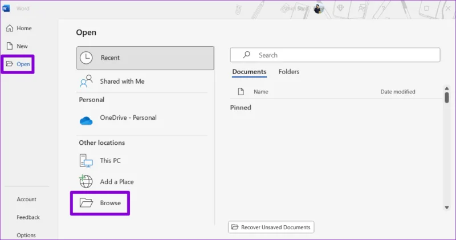456x240 pixels.
Task: Click the diamond premium icon in title bar
Action: coord(340,8)
